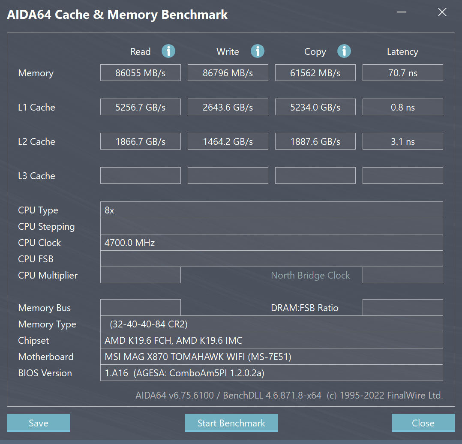Click L1 Cache write 2643.6 GB/s

point(228,107)
